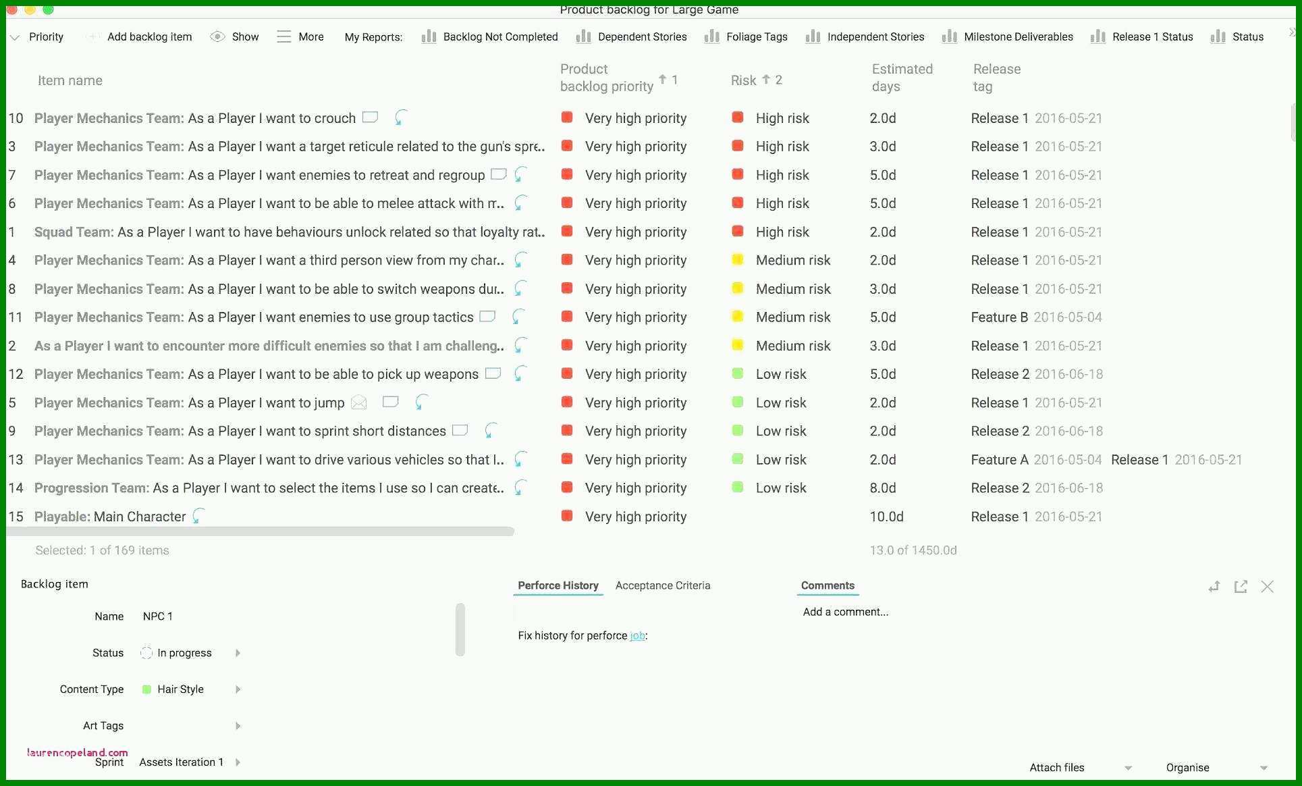This screenshot has height=786, width=1302.
Task: Click the Show toolbar label
Action: (245, 36)
